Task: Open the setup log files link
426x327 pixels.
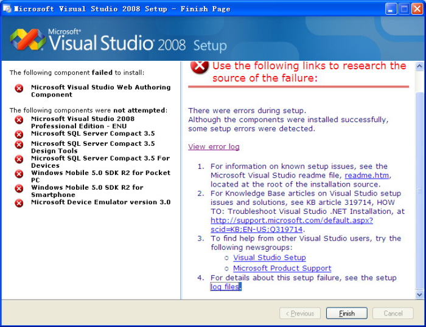Action: 226,287
